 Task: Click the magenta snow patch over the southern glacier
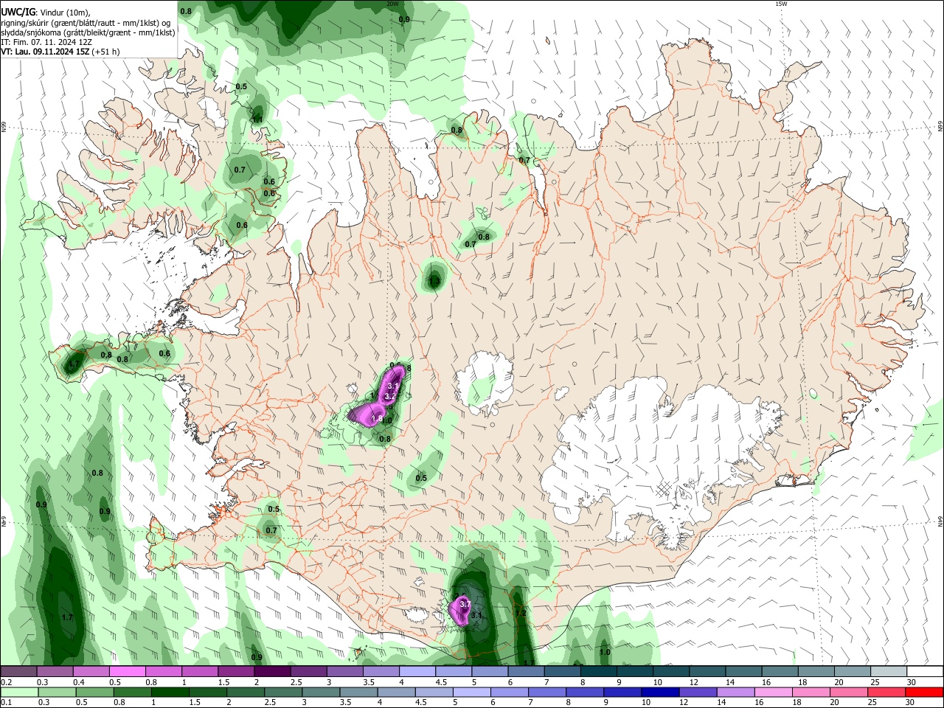(462, 611)
